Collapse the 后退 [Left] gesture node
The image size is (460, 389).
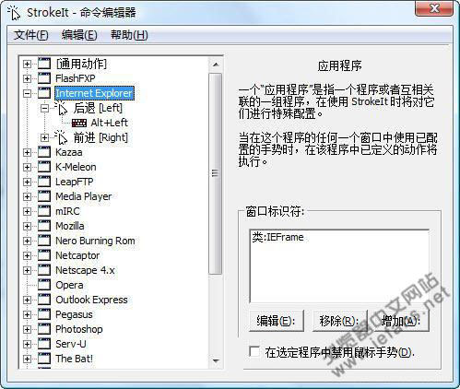click(44, 108)
